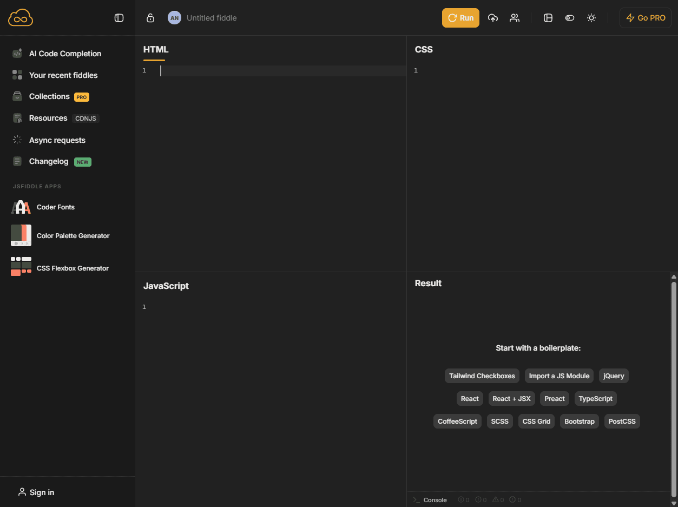Click the Changelog document icon

(x=17, y=161)
